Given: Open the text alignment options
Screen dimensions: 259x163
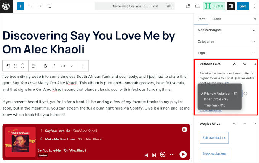Looking at the screenshot, I should pyautogui.click(x=34, y=66).
